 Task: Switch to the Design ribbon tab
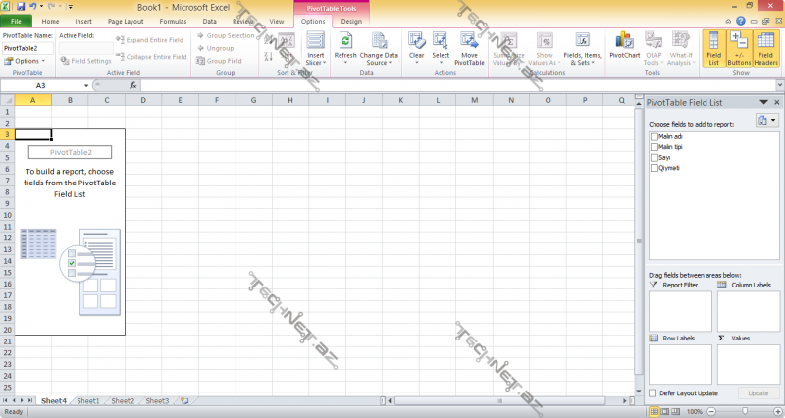(x=350, y=21)
